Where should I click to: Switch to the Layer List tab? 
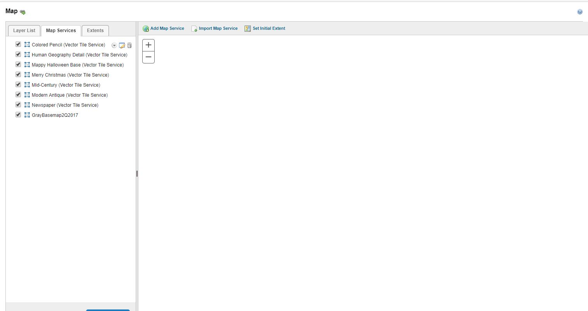pyautogui.click(x=24, y=31)
